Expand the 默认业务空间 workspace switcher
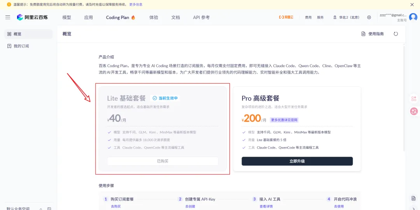Viewport: 420px width, 210px height. tap(41, 209)
